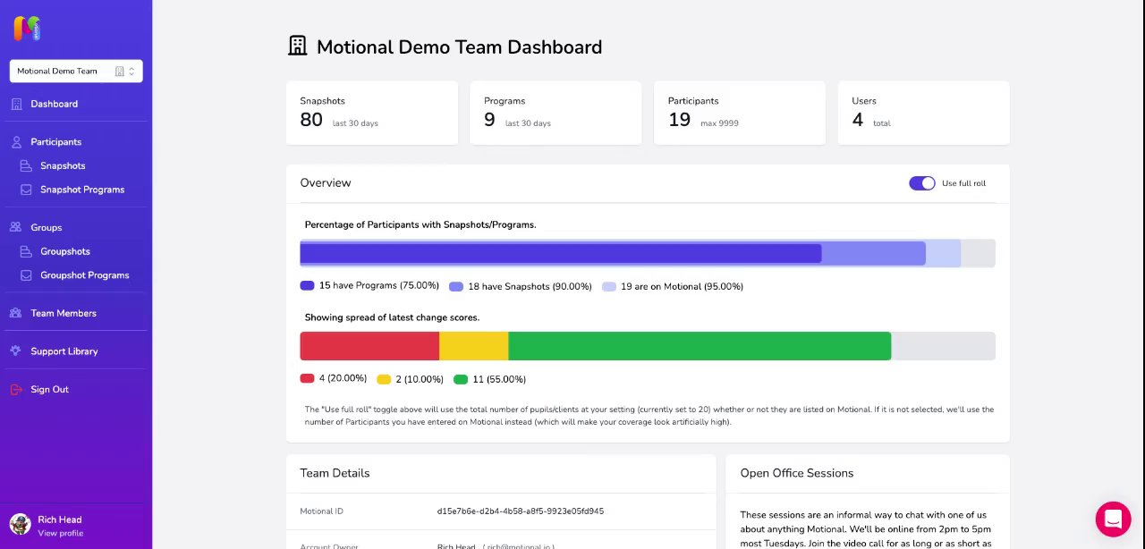Click the Participants person icon

click(x=16, y=142)
